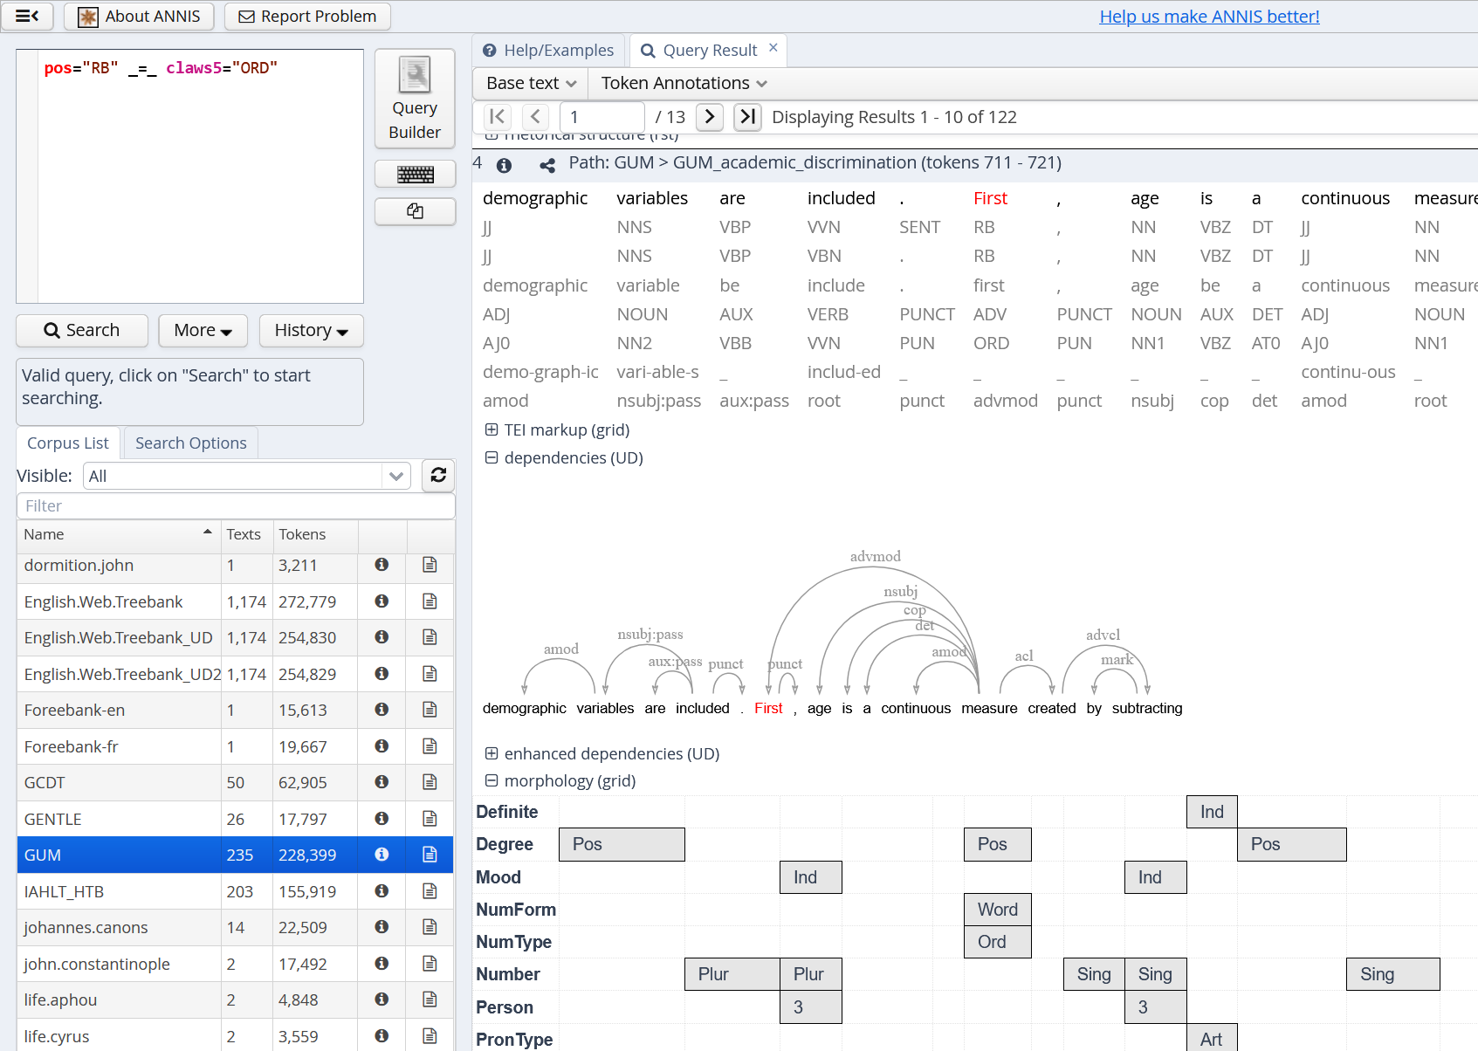This screenshot has width=1478, height=1051.
Task: Switch to the Help/Examples tab
Action: [549, 51]
